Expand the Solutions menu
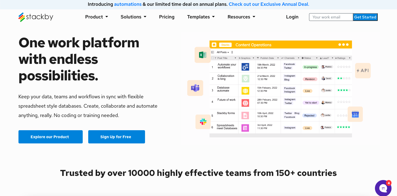The height and width of the screenshot is (196, 397). pos(133,17)
